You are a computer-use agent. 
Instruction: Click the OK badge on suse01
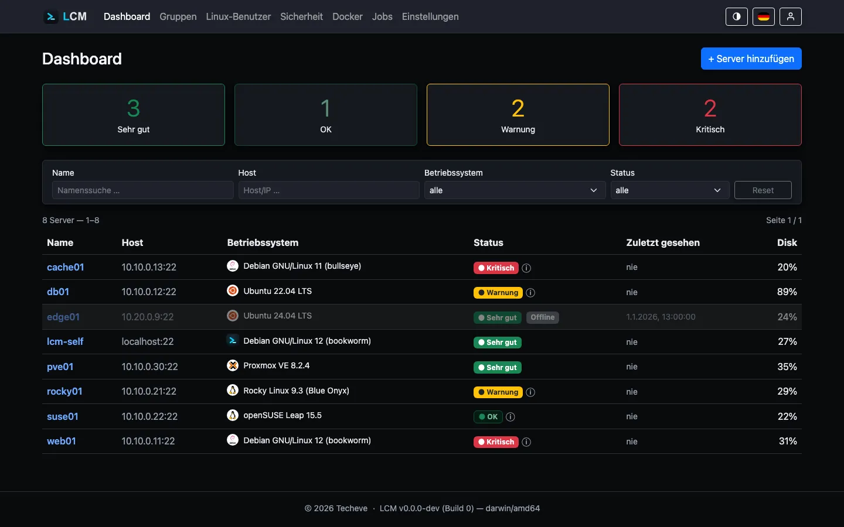488,417
